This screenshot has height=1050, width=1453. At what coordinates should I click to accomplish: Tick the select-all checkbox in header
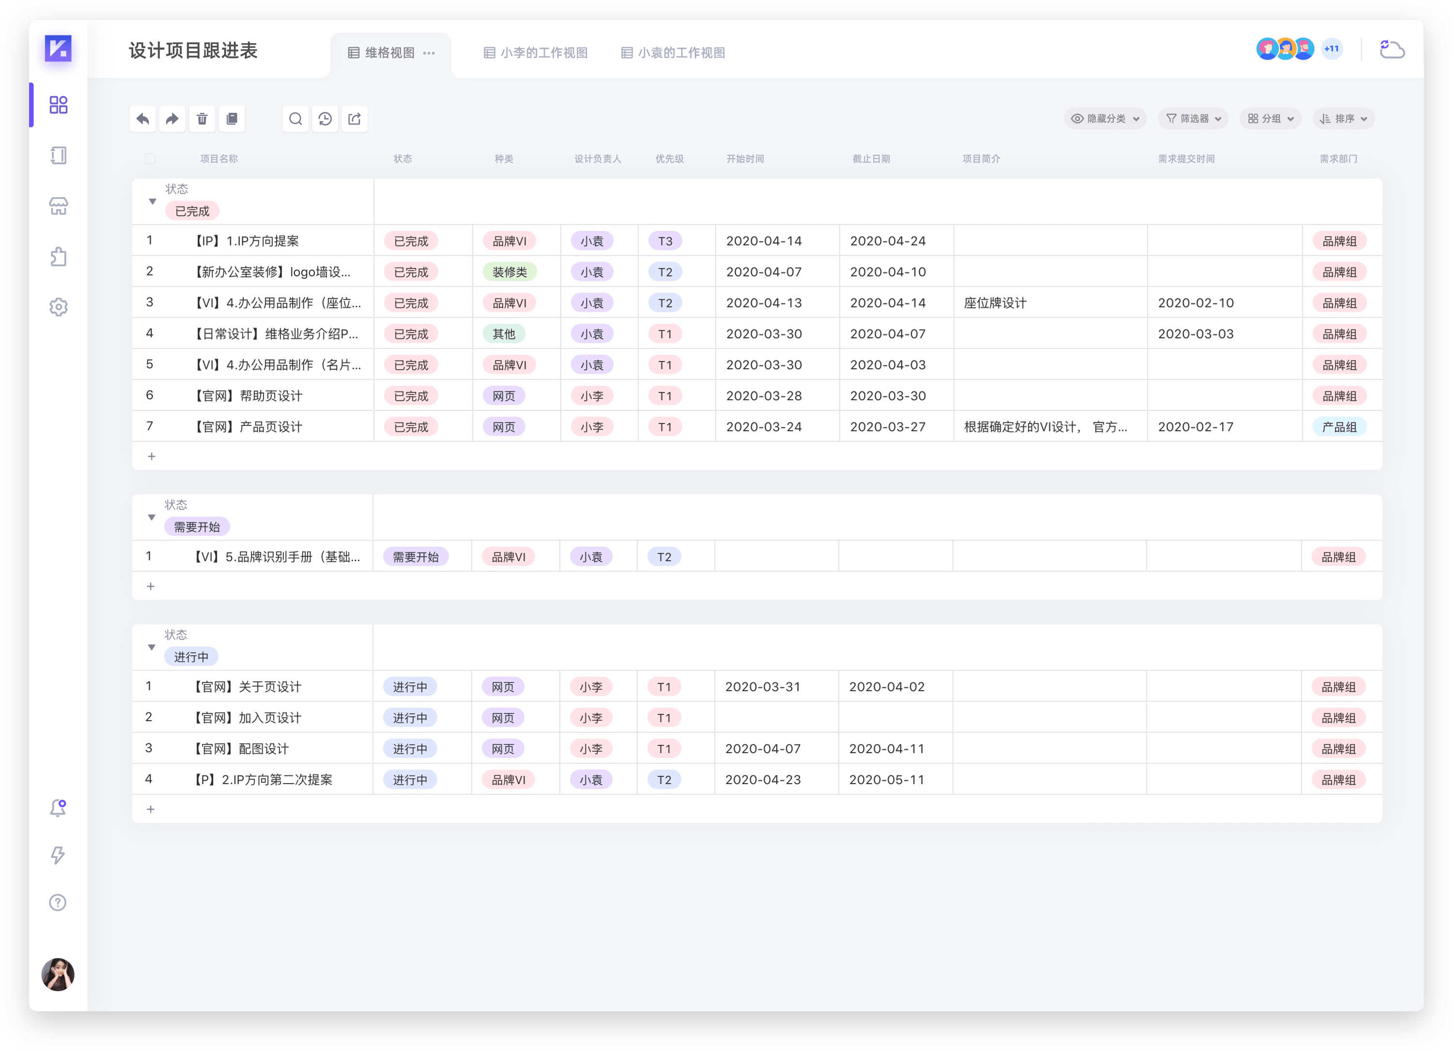click(x=150, y=158)
